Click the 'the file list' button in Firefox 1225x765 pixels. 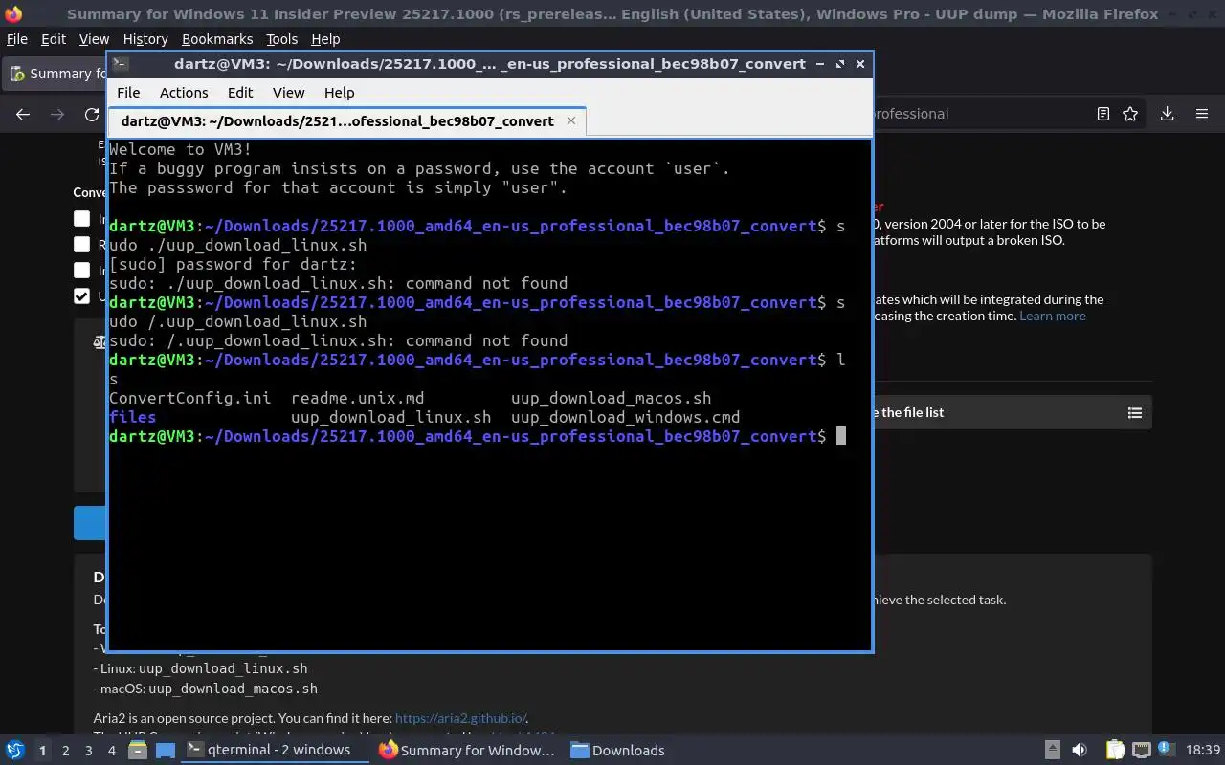pos(1011,412)
